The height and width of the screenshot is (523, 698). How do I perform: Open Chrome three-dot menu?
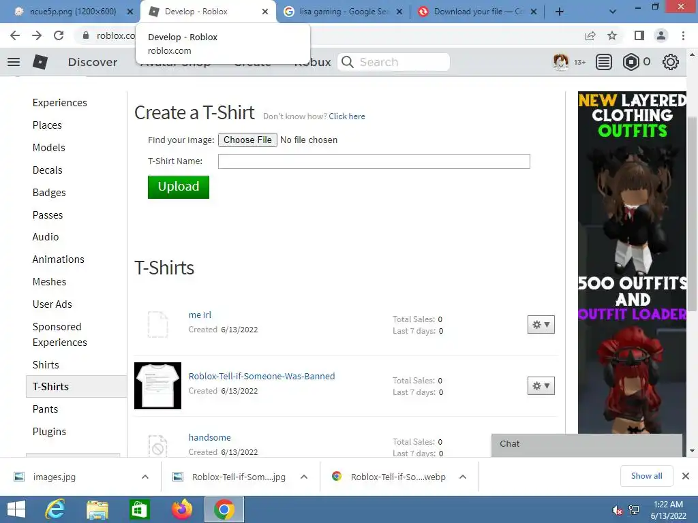tap(683, 35)
